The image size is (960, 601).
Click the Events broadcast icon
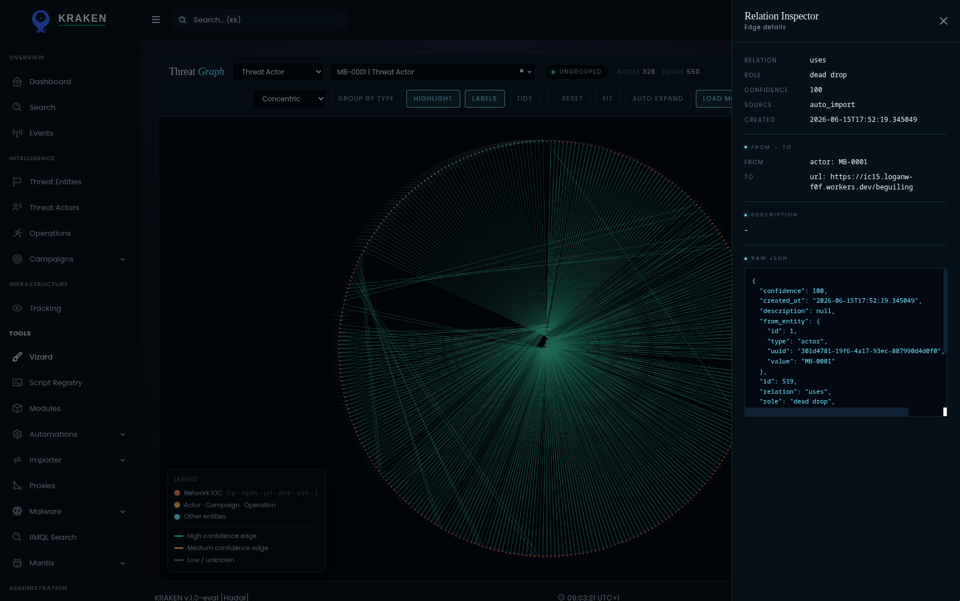tap(17, 133)
